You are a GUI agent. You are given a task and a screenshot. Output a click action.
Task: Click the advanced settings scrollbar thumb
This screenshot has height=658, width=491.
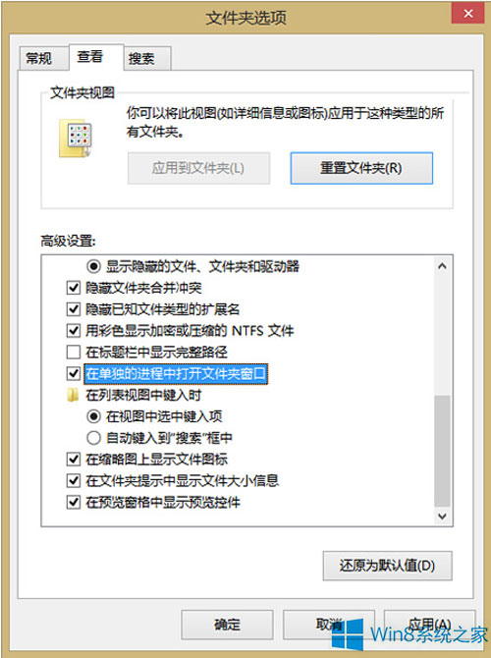(x=442, y=451)
